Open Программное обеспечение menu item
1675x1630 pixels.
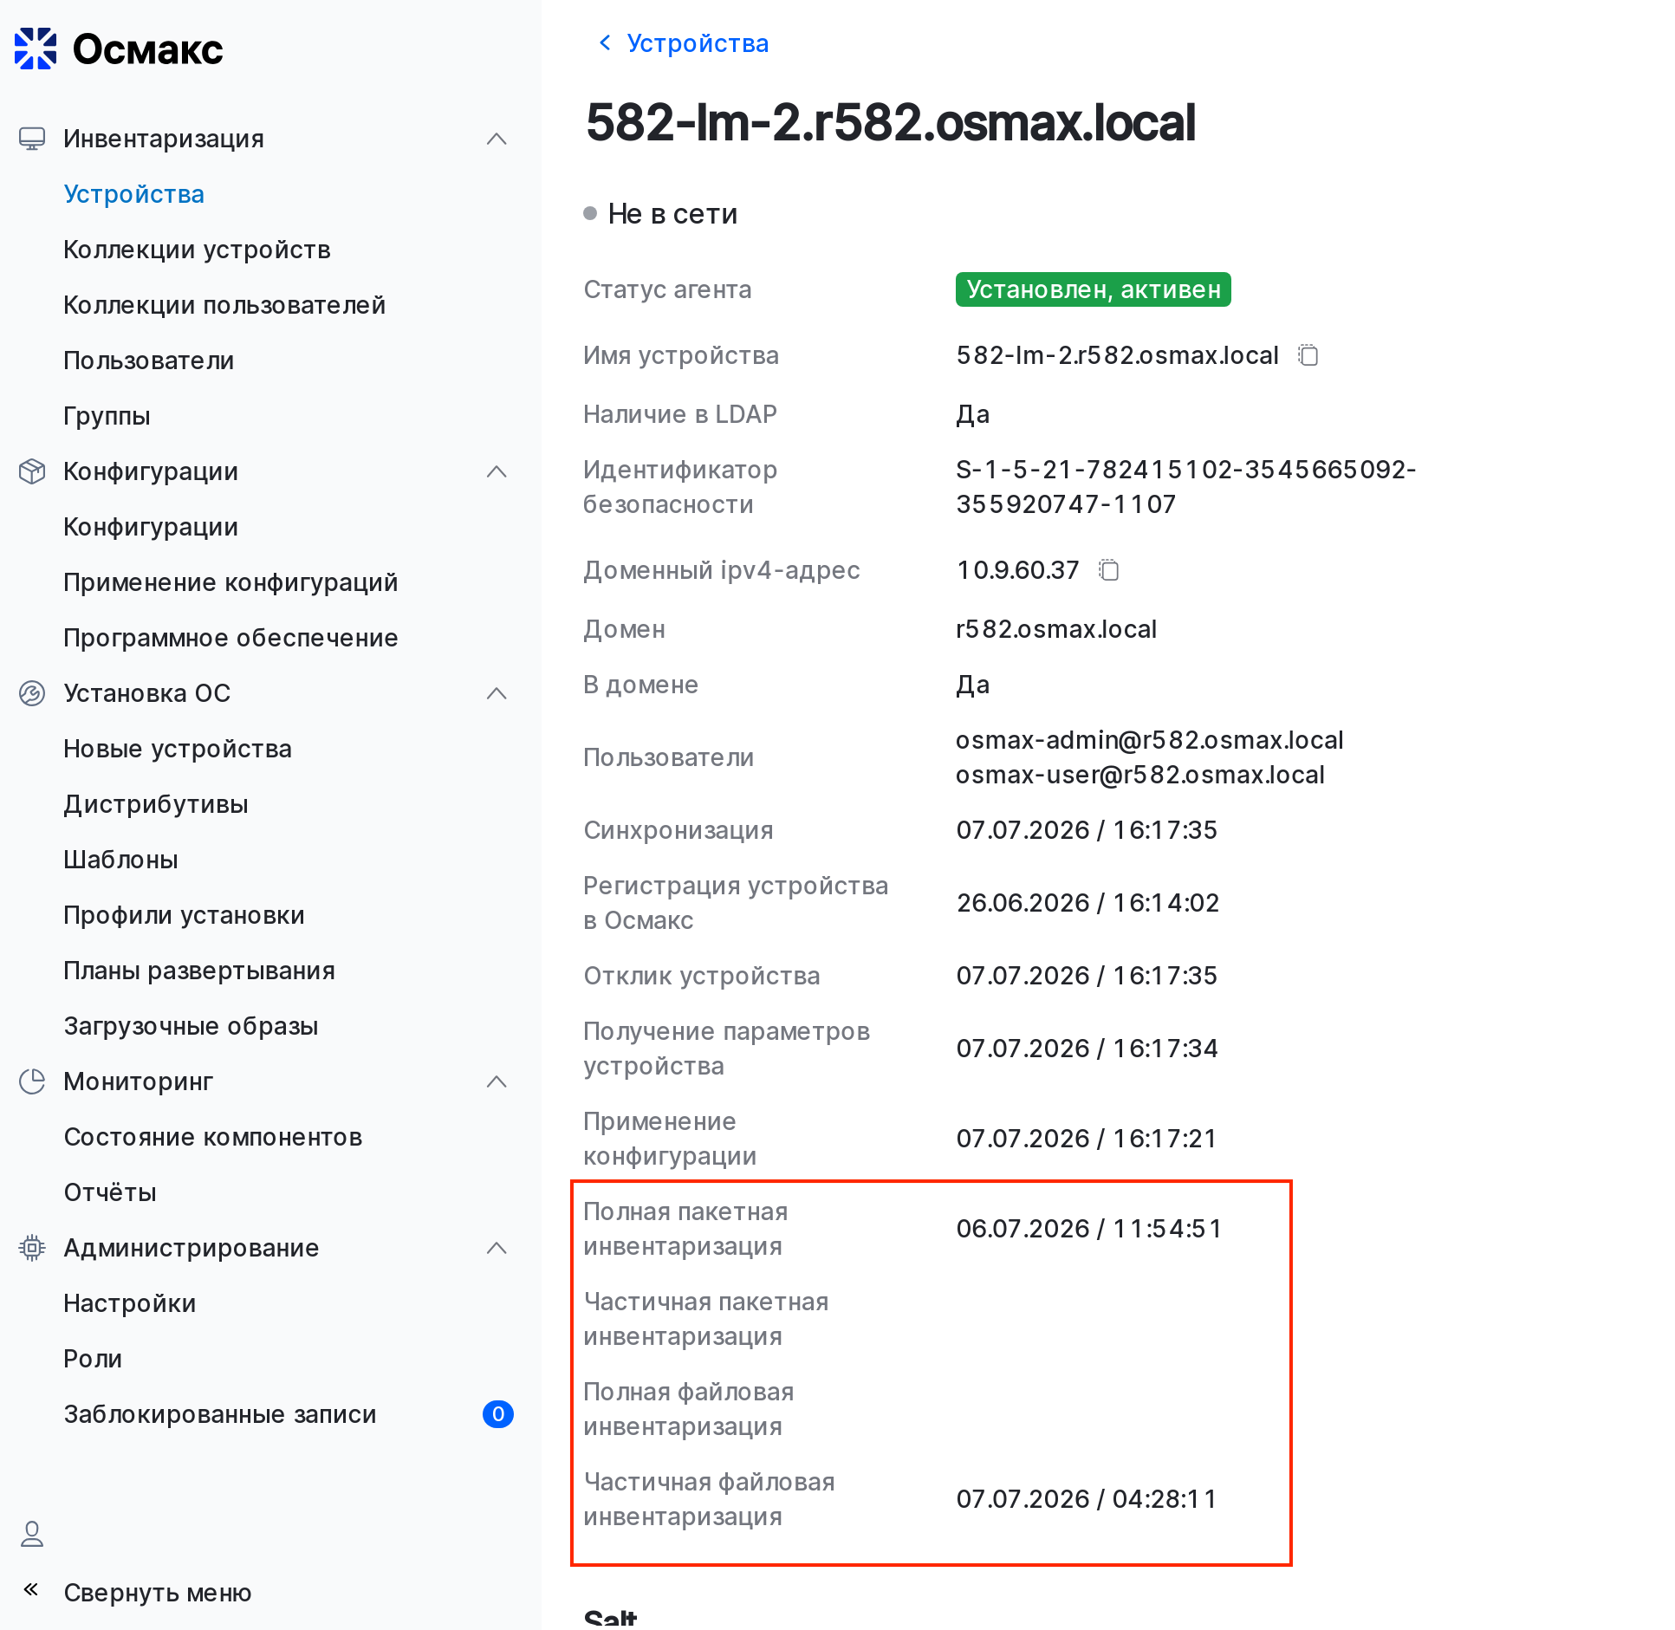coord(230,638)
